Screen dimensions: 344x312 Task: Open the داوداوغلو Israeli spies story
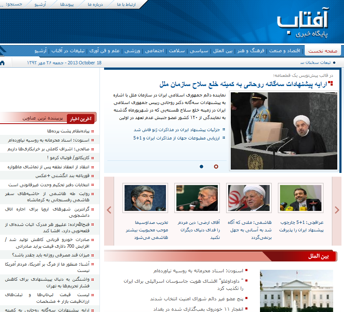(183, 284)
